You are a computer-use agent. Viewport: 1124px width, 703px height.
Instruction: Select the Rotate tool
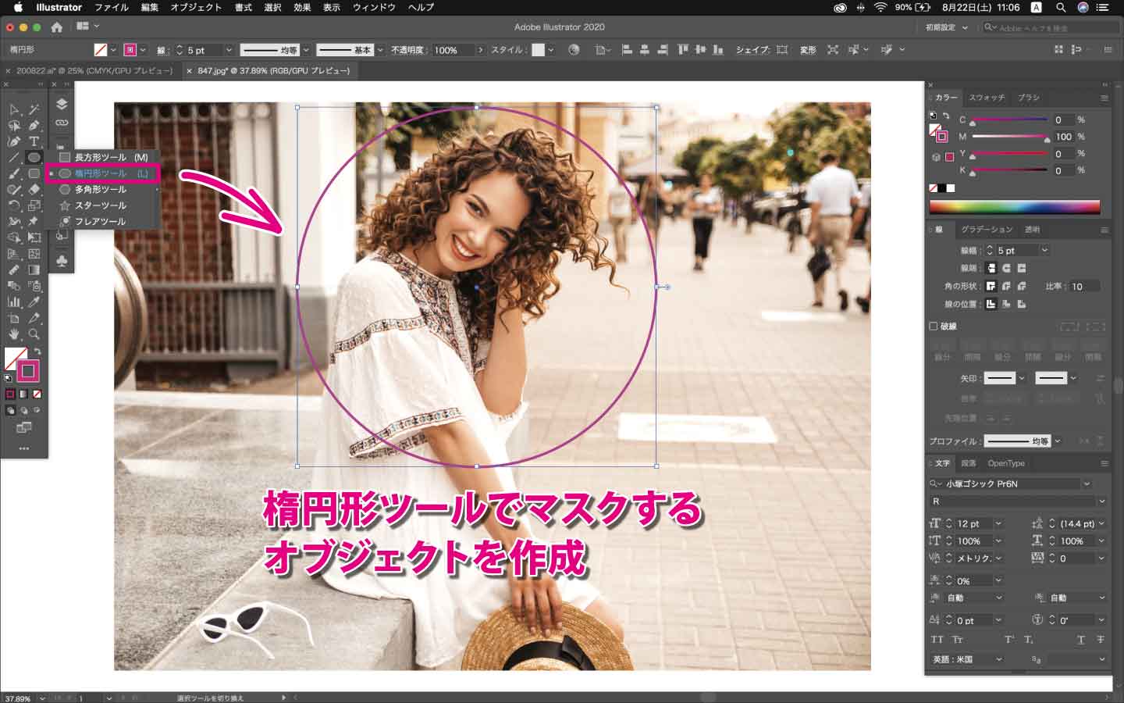point(14,205)
